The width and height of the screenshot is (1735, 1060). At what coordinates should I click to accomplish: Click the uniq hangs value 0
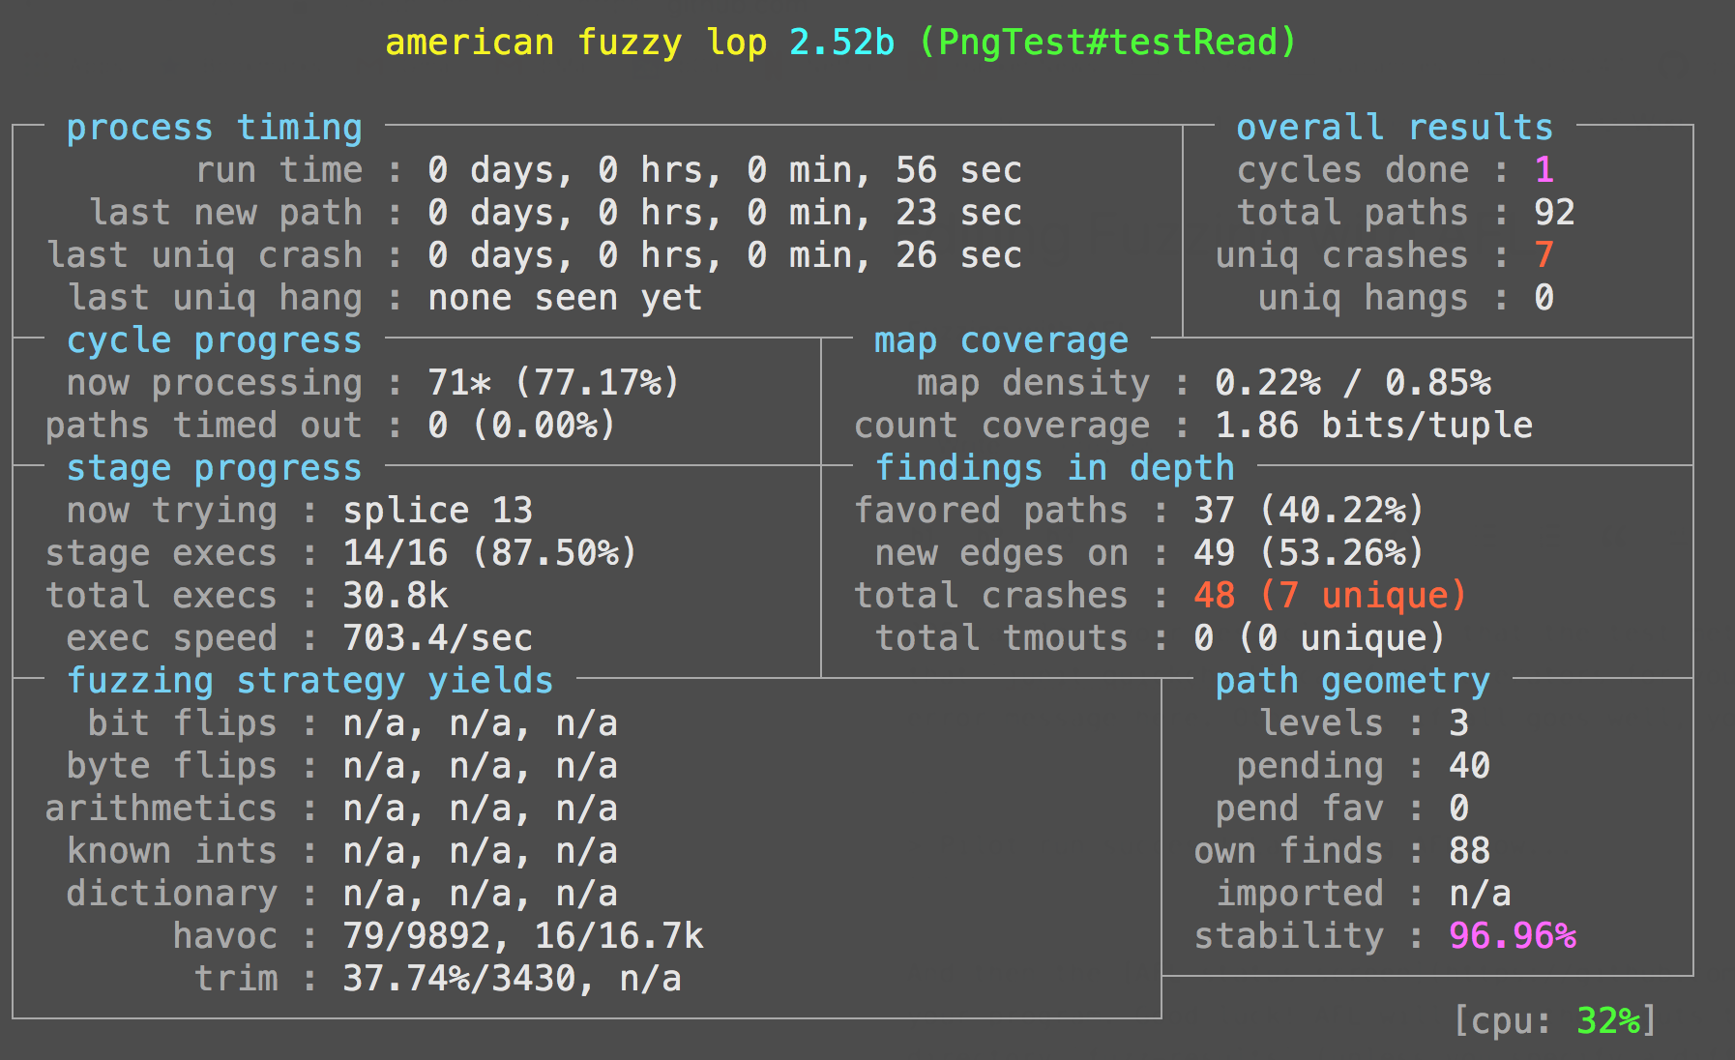tap(1544, 298)
